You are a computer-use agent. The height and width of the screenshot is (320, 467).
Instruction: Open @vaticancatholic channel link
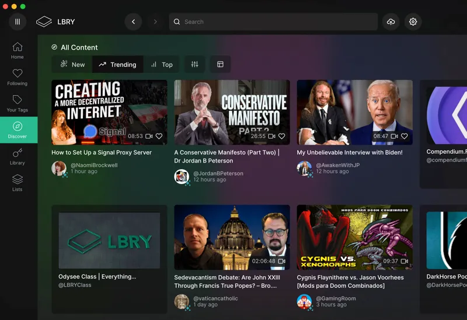(x=215, y=298)
